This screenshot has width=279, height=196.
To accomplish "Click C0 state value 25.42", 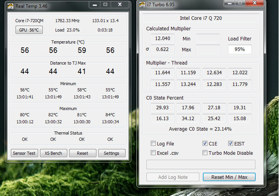I will [214, 119].
